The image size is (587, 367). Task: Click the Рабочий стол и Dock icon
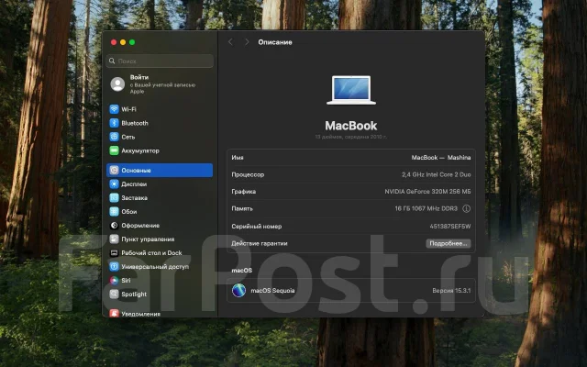(114, 253)
